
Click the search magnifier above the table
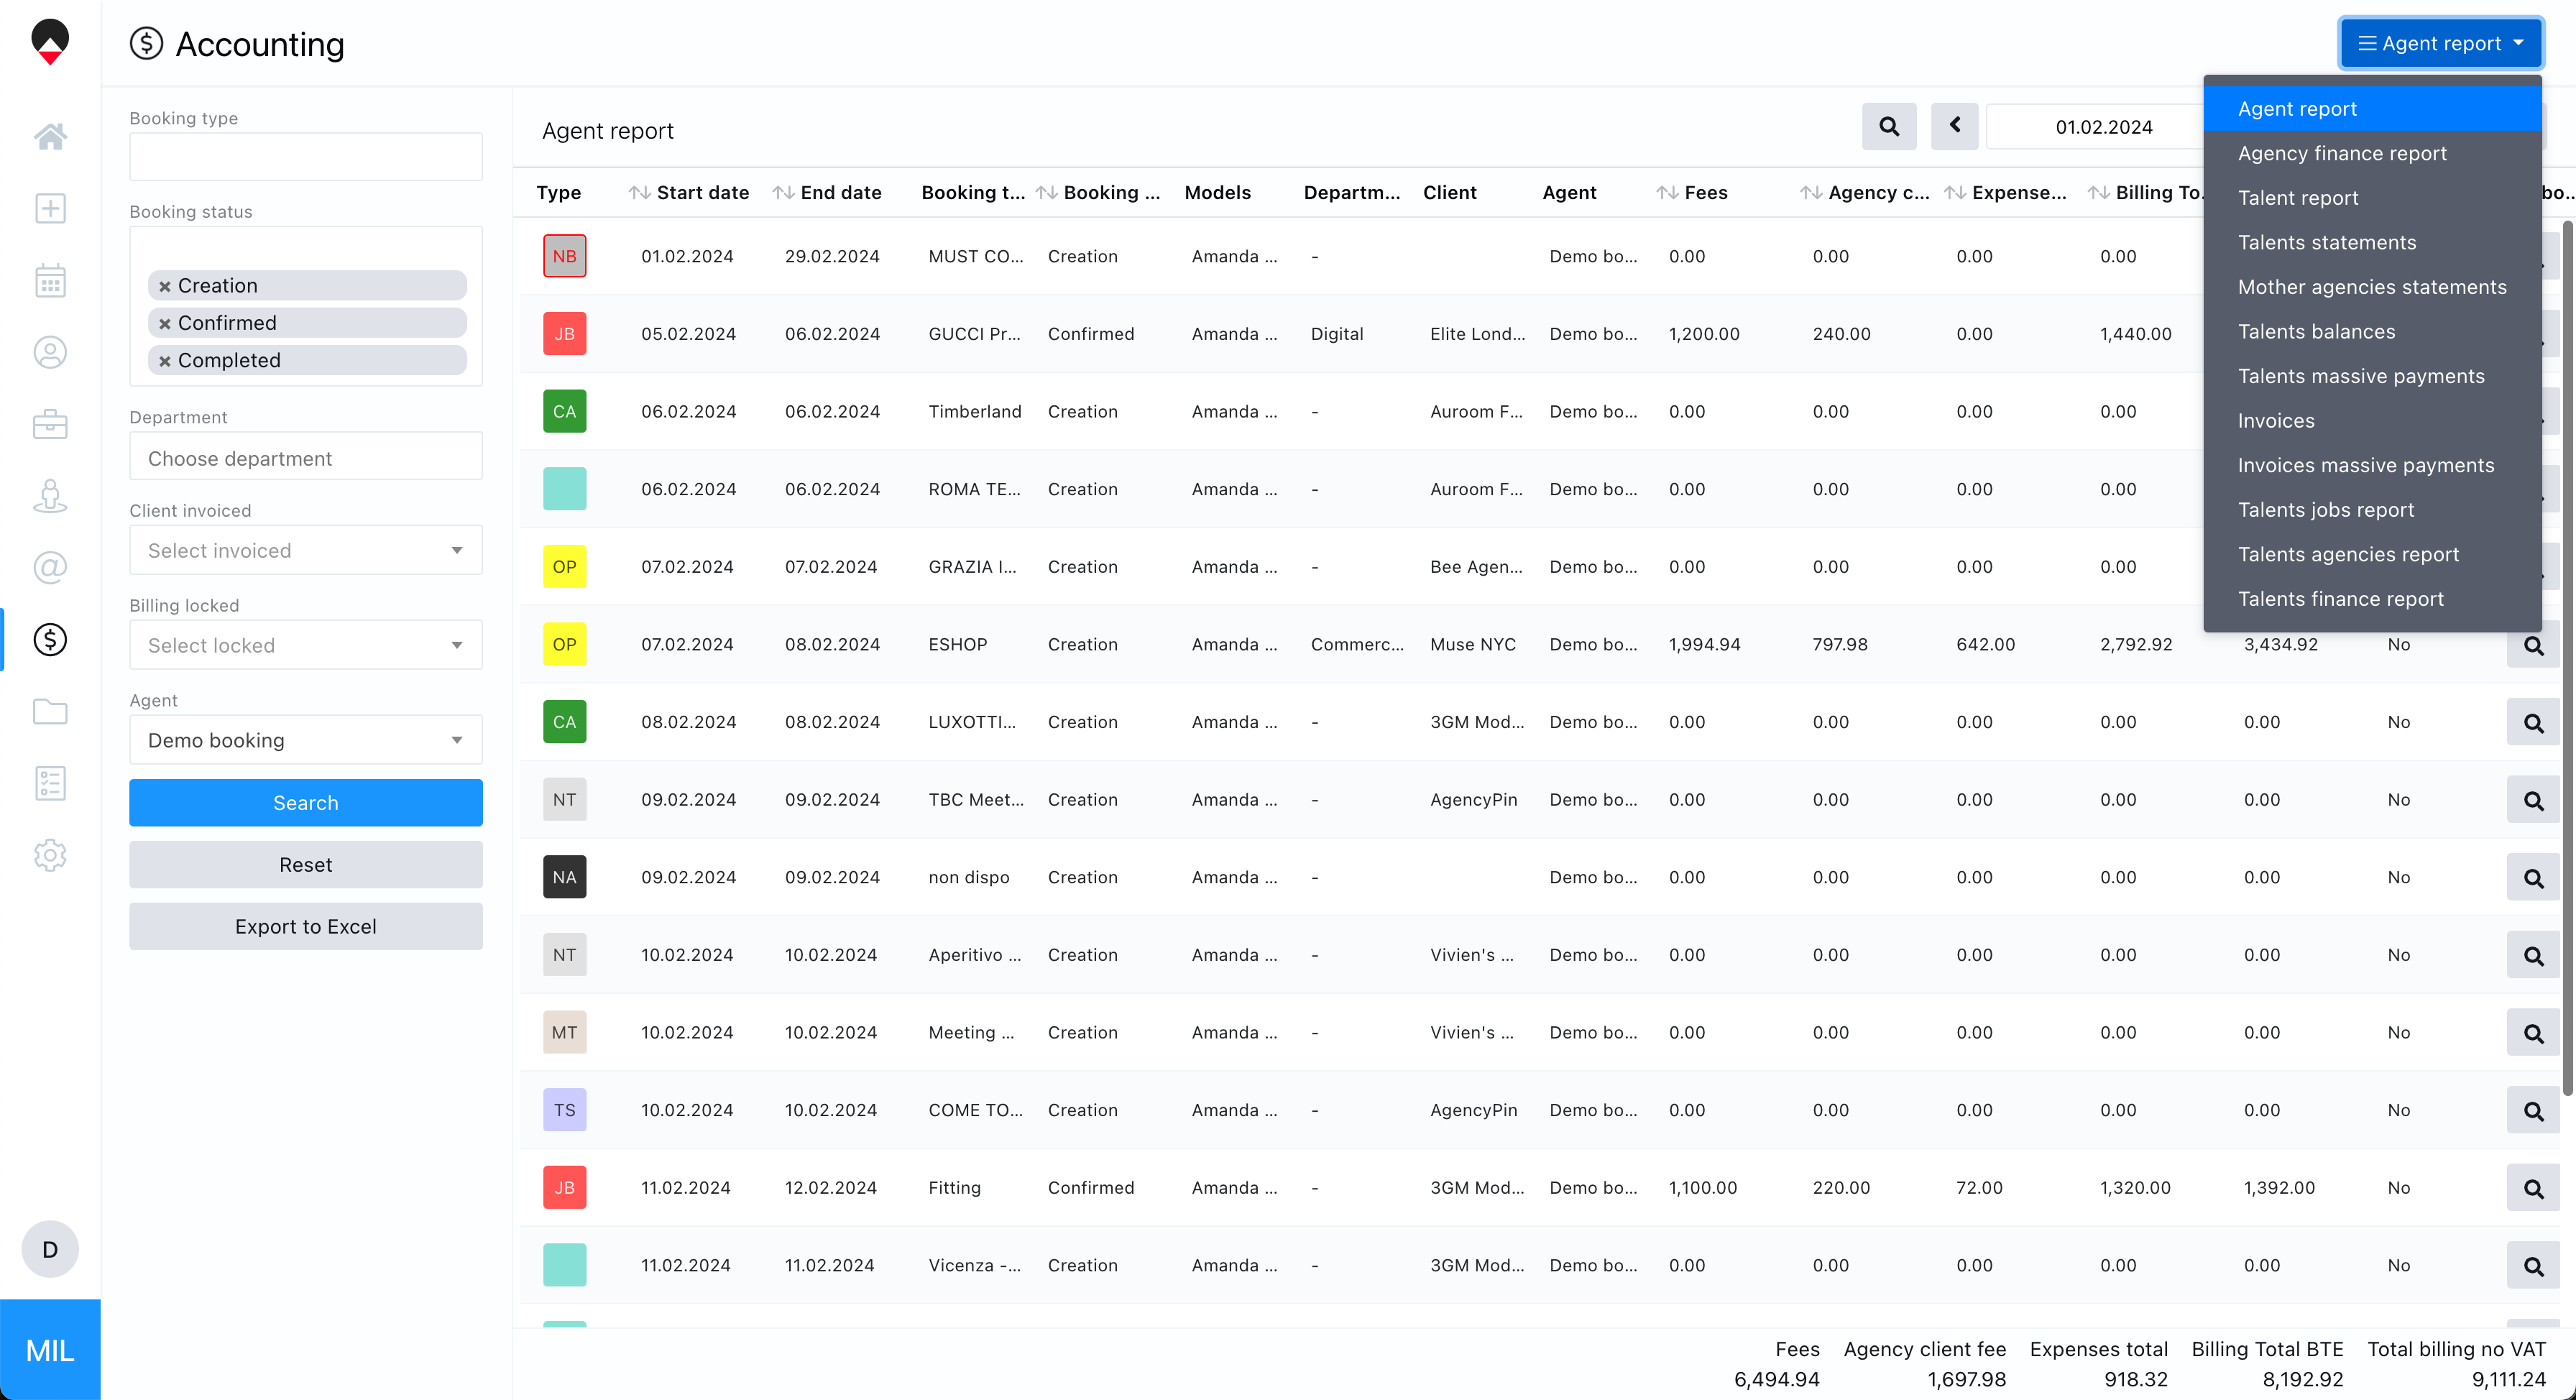click(1889, 127)
